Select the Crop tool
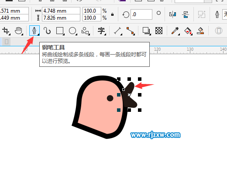The width and height of the screenshot is (227, 173). tap(6, 31)
